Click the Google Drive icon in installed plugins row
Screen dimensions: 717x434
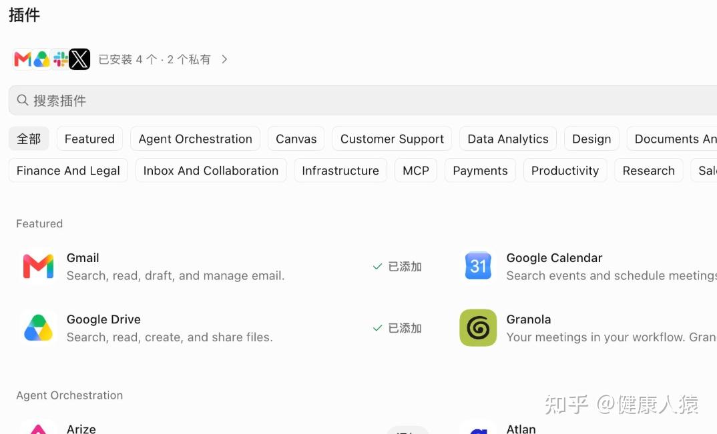pyautogui.click(x=41, y=59)
